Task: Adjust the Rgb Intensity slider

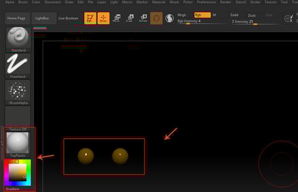Action: click(x=202, y=22)
